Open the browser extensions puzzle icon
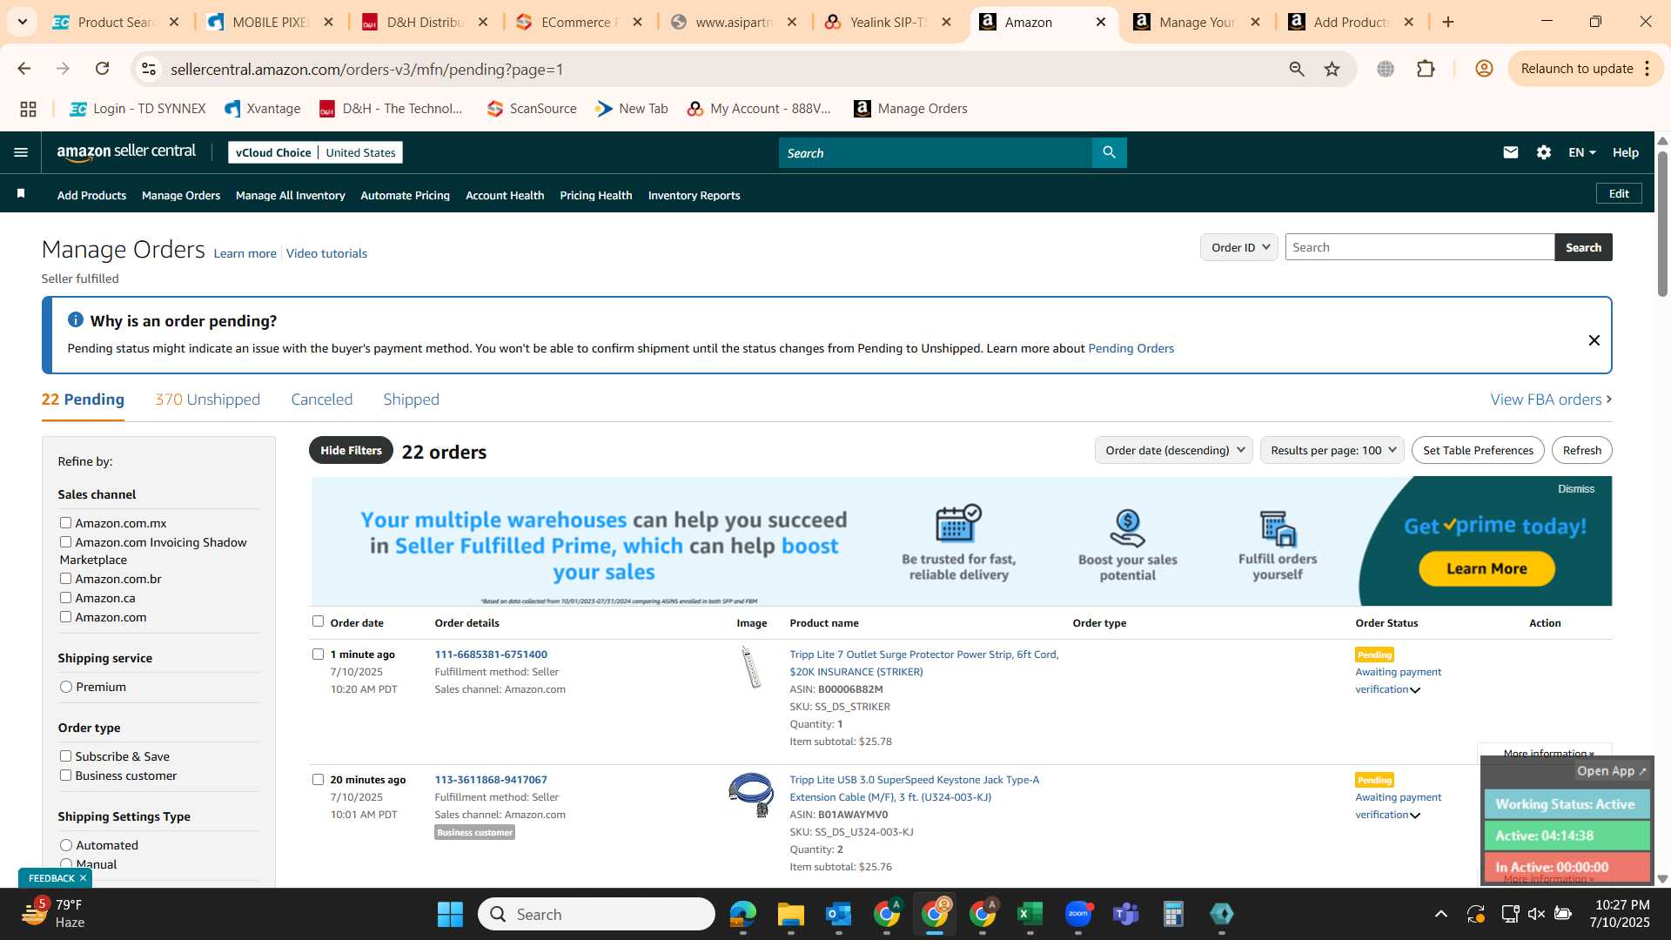Viewport: 1671px width, 940px height. (1426, 69)
